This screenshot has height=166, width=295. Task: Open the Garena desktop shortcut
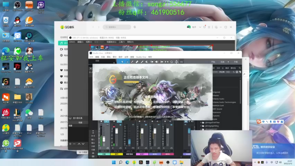point(17,68)
